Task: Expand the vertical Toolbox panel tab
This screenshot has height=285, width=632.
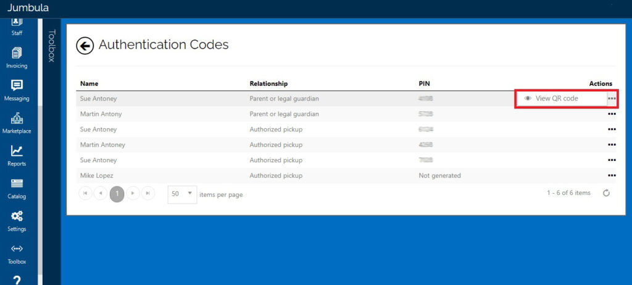Action: 51,46
